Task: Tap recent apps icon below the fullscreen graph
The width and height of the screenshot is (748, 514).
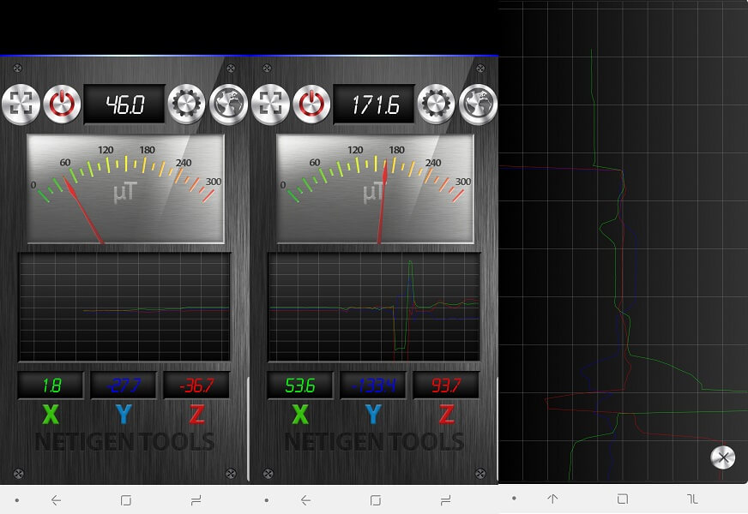Action: click(x=692, y=499)
